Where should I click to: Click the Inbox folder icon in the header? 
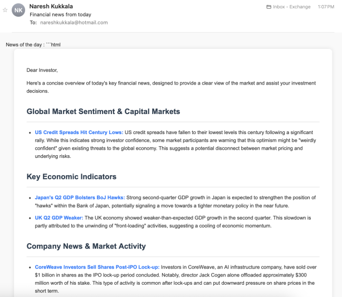tap(269, 7)
